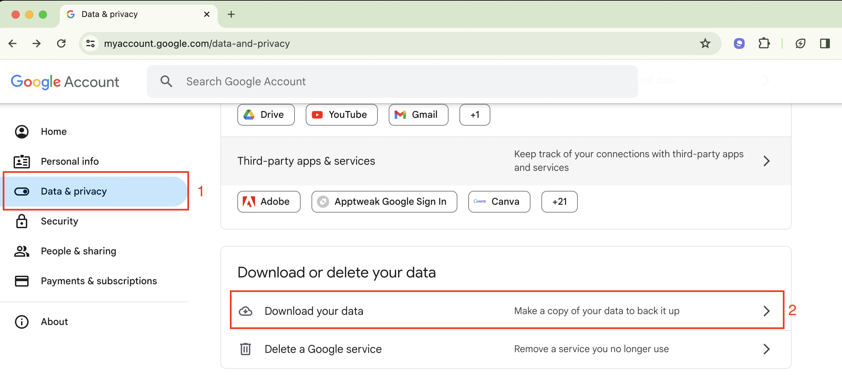Screen dimensions: 842x381
Task: Click the About sidebar icon
Action: pos(21,322)
